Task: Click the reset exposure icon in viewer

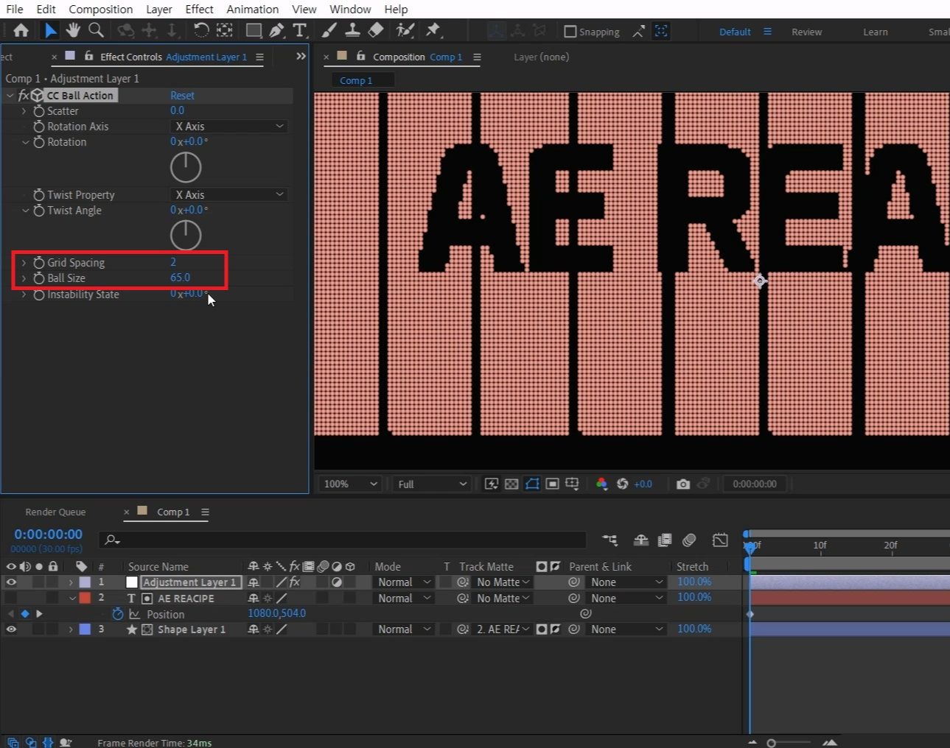Action: click(622, 484)
